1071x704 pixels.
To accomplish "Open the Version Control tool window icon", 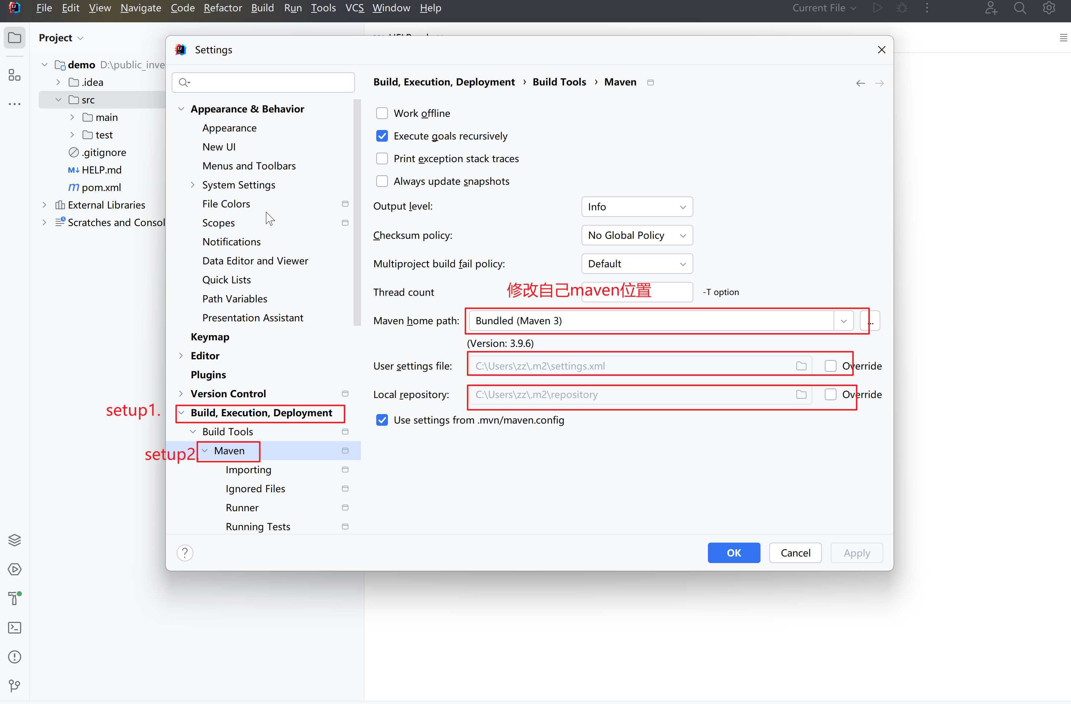I will 14,685.
